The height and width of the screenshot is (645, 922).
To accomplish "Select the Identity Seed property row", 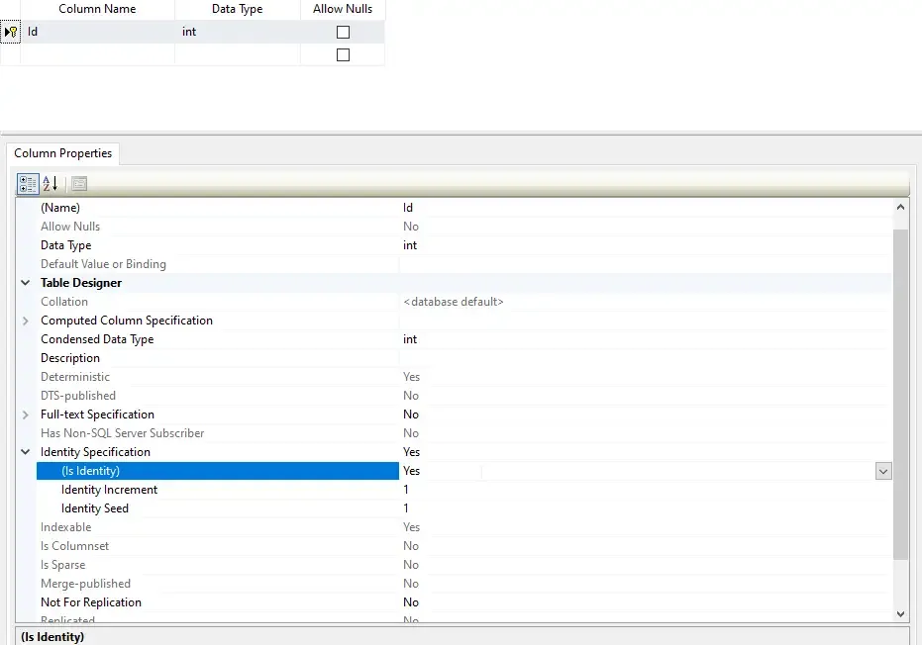I will (x=96, y=507).
